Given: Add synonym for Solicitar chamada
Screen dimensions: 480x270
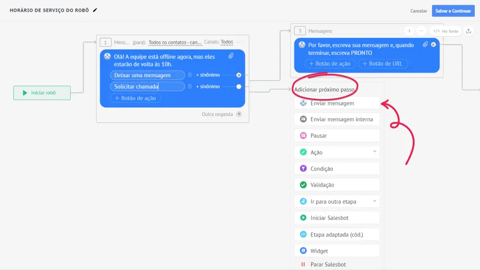Looking at the screenshot, I should 208,86.
